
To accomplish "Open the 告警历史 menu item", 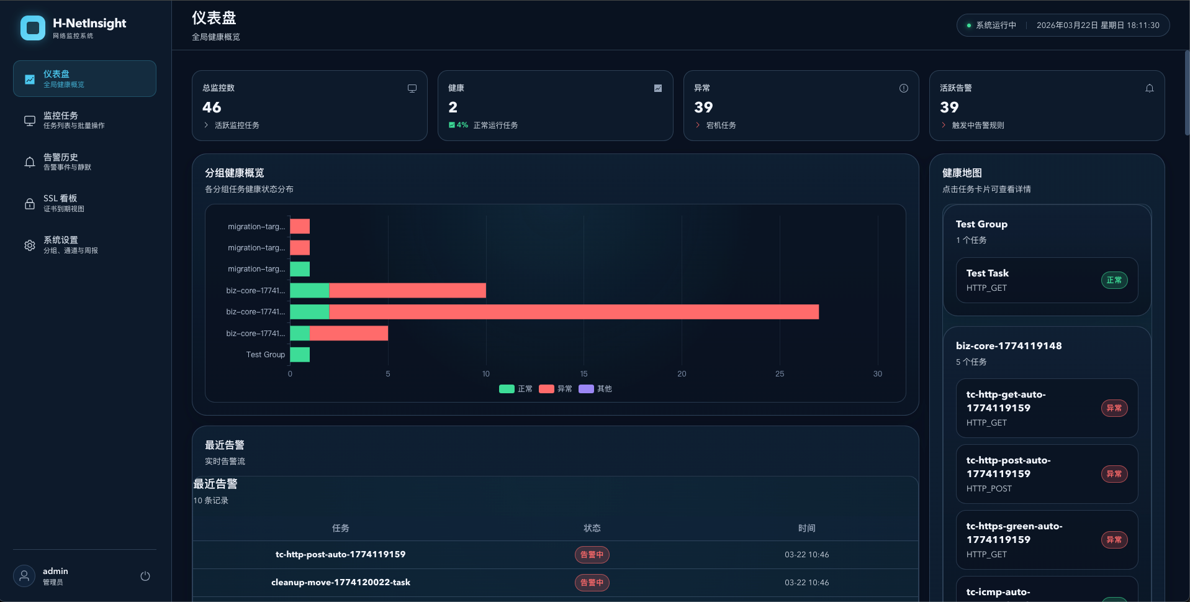I will click(x=84, y=162).
